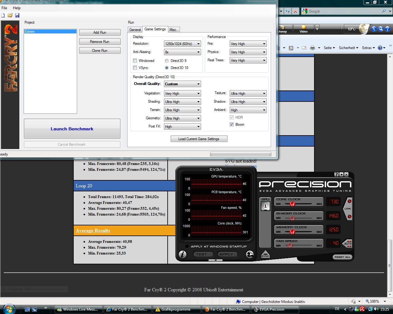The height and width of the screenshot is (314, 393).
Task: Toggle the LINK clocks button in Precision
Action: click(x=348, y=209)
